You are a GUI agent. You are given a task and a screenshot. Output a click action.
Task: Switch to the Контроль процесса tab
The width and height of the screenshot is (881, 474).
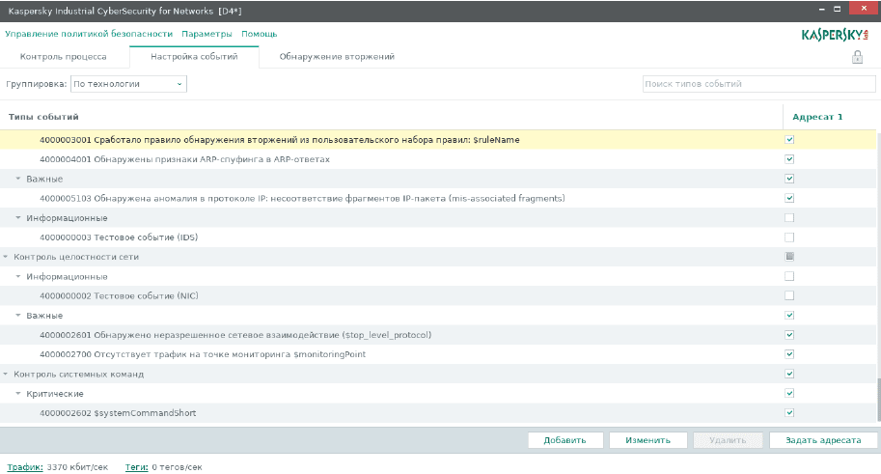64,57
